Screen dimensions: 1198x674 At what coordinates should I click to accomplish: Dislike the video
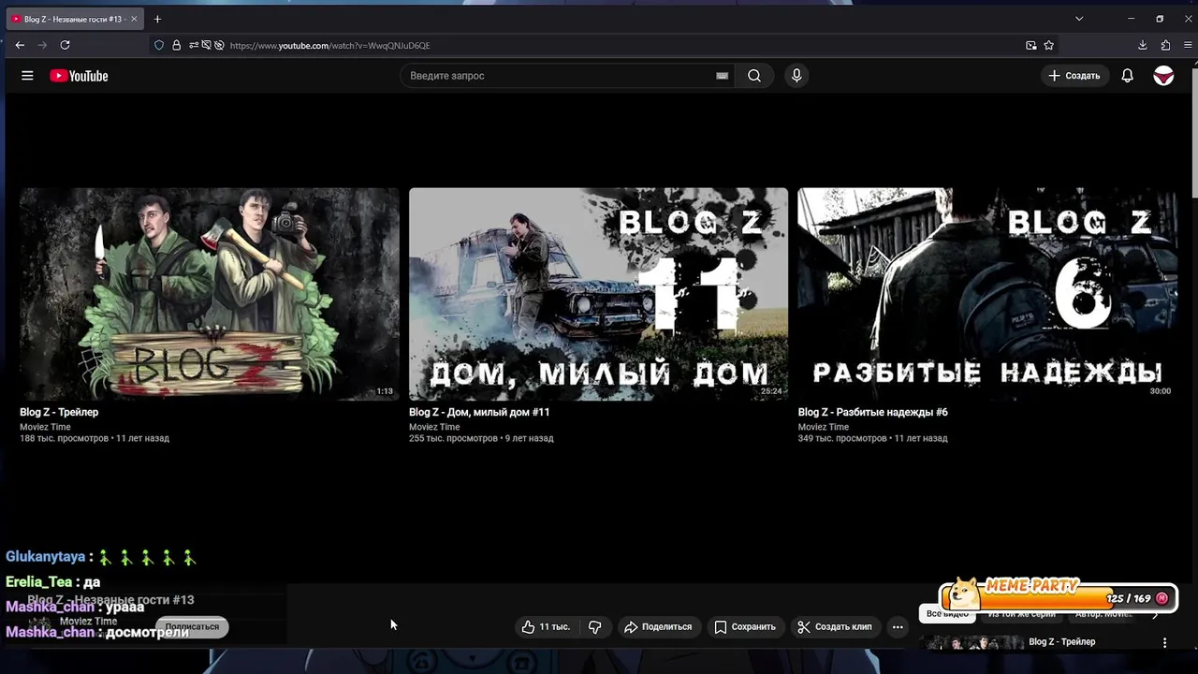point(595,627)
